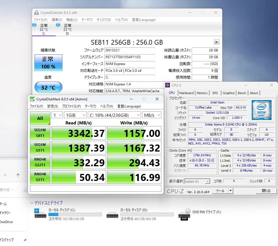Image resolution: width=278 pixels, height=246 pixels.
Task: Open 機能(U) menu in CrystalDiskInfo
Action: [72, 20]
